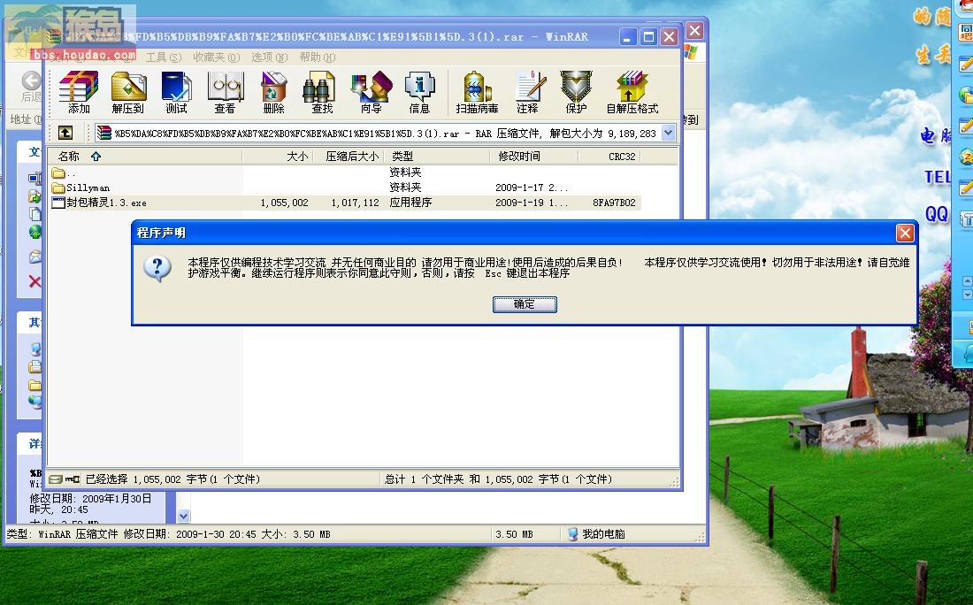Open the 工具(S) menu
973x605 pixels.
[164, 57]
